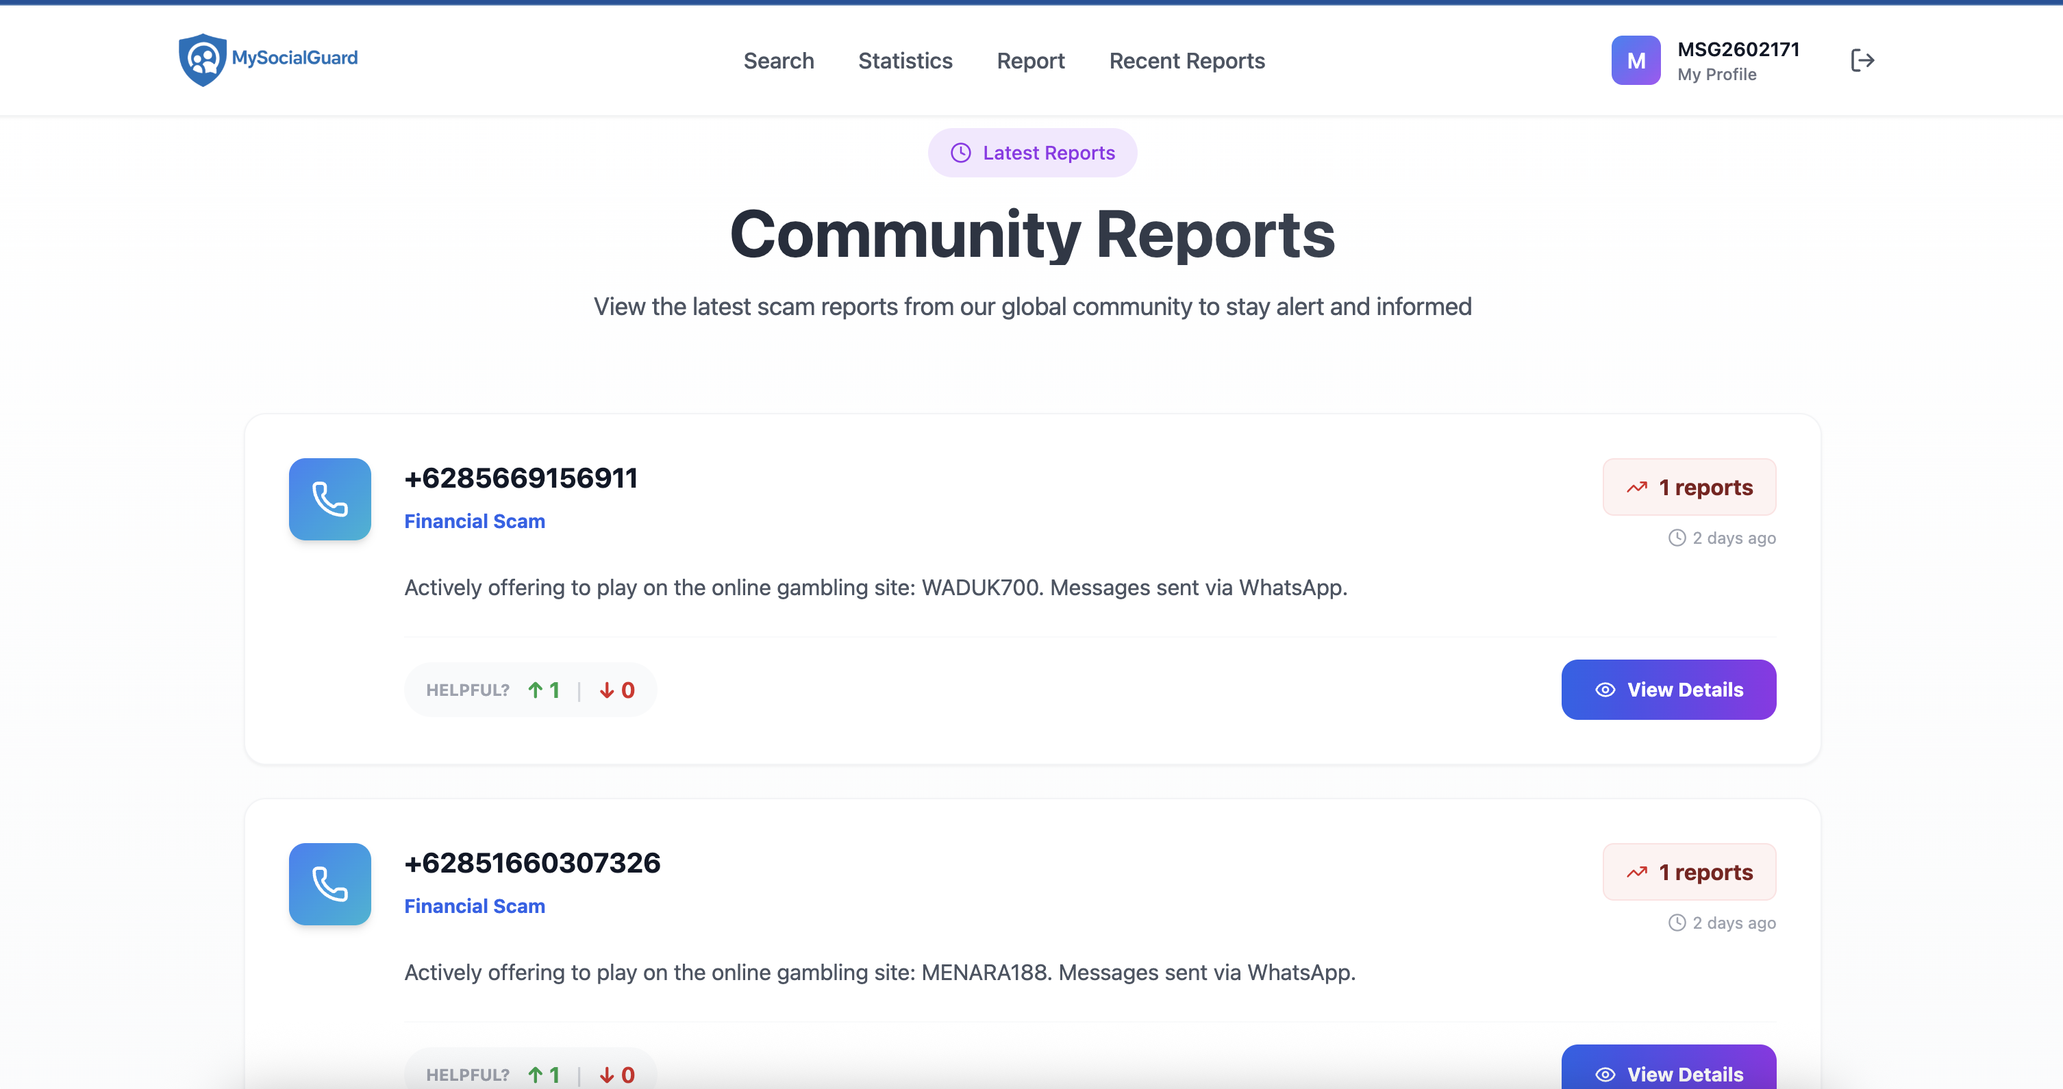Click the MySocialGuard shield logo

203,60
